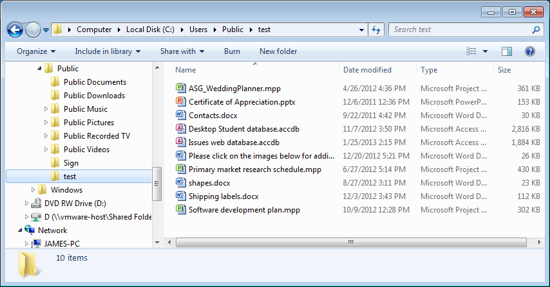Image resolution: width=550 pixels, height=287 pixels.
Task: Select the Shipping labels.docx file icon
Action: (x=180, y=196)
